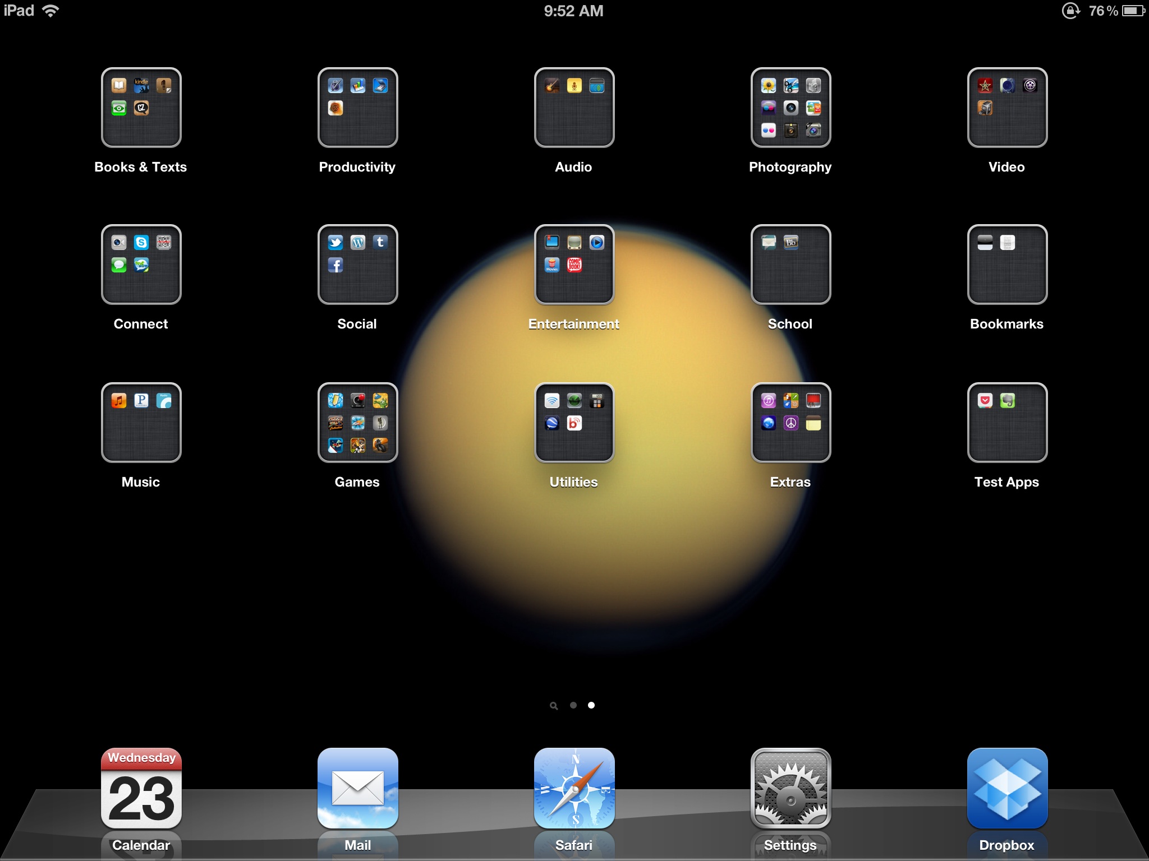Open the Books & Texts folder
The width and height of the screenshot is (1149, 861).
click(141, 108)
